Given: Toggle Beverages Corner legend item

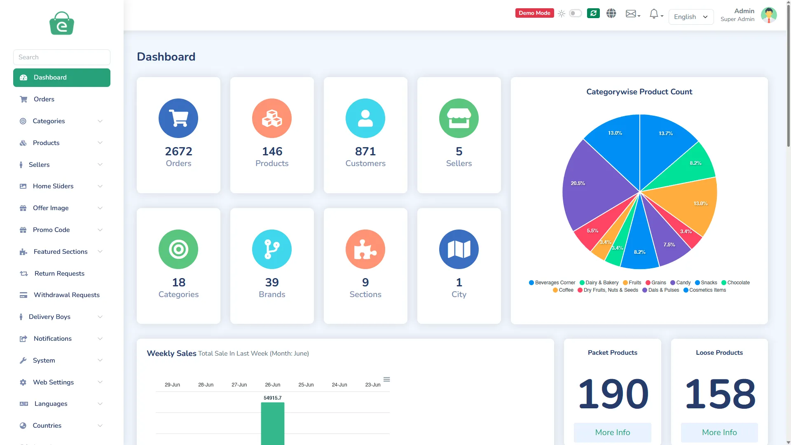Looking at the screenshot, I should 552,283.
